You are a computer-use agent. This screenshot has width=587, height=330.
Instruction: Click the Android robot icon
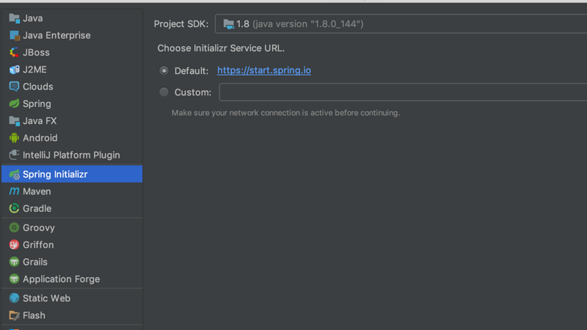click(x=14, y=138)
